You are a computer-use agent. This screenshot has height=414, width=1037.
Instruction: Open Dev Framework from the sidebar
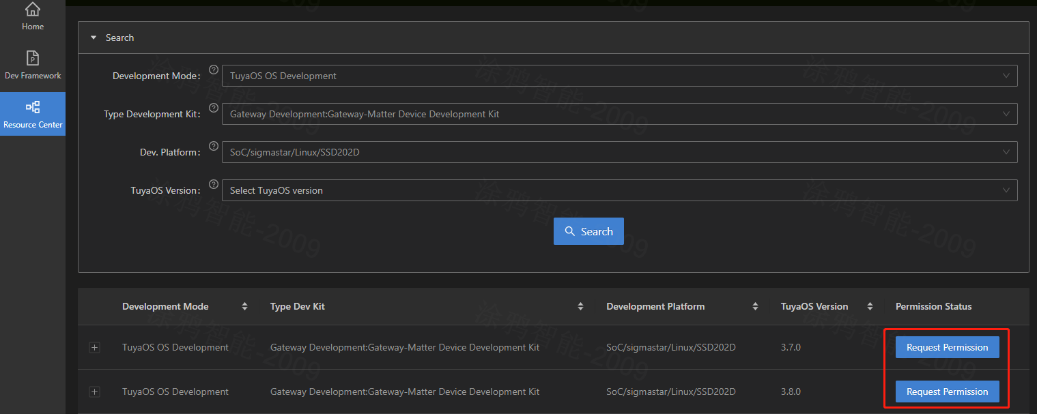[32, 59]
